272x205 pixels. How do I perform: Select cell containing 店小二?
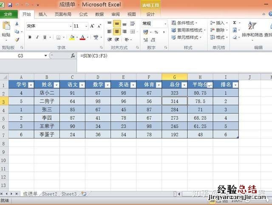point(47,93)
